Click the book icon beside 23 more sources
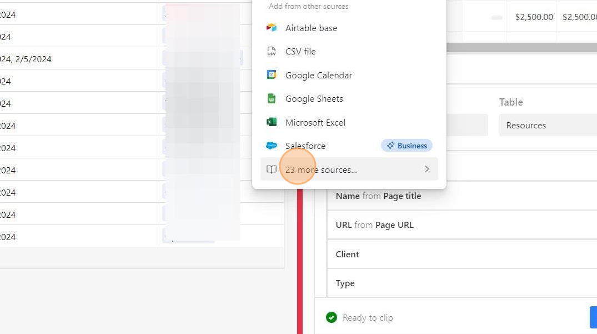Viewport: 597px width, 334px height. [x=272, y=170]
